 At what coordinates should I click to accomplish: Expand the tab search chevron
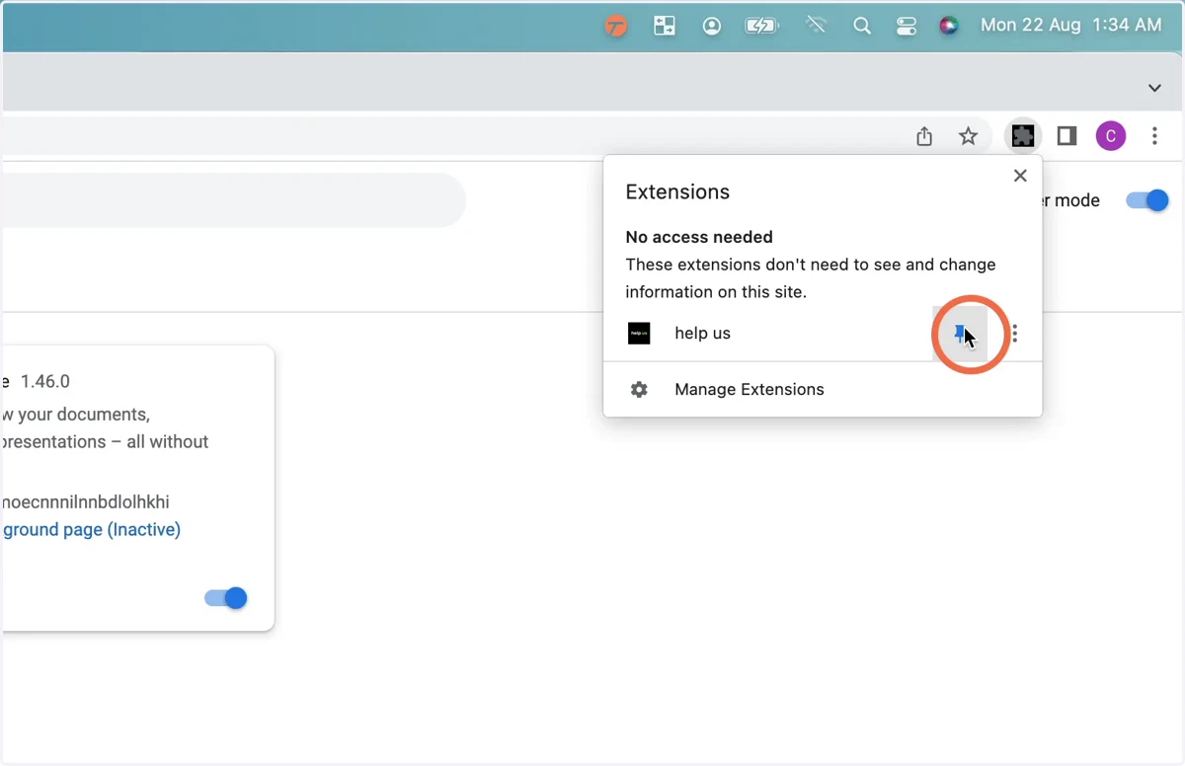pos(1154,88)
